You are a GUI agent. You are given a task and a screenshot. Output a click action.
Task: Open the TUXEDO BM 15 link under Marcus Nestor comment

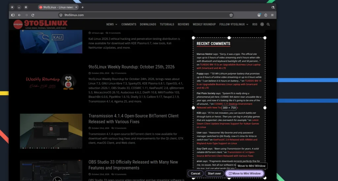(x=228, y=66)
